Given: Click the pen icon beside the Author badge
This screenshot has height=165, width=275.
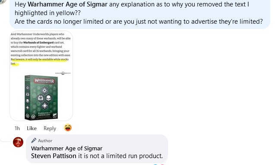Looking at the screenshot, I should pyautogui.click(x=34, y=140).
